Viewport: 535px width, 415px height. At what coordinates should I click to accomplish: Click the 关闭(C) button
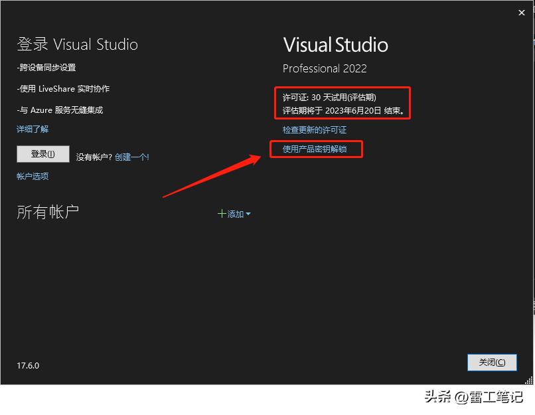pyautogui.click(x=491, y=363)
